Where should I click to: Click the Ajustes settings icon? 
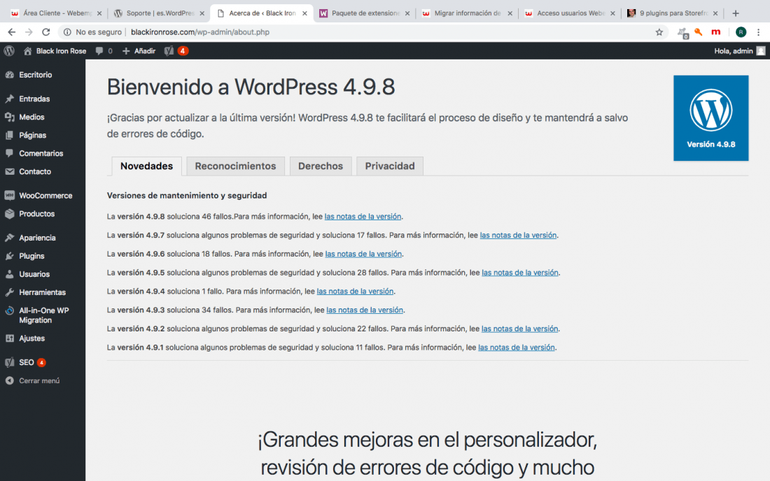(x=9, y=338)
